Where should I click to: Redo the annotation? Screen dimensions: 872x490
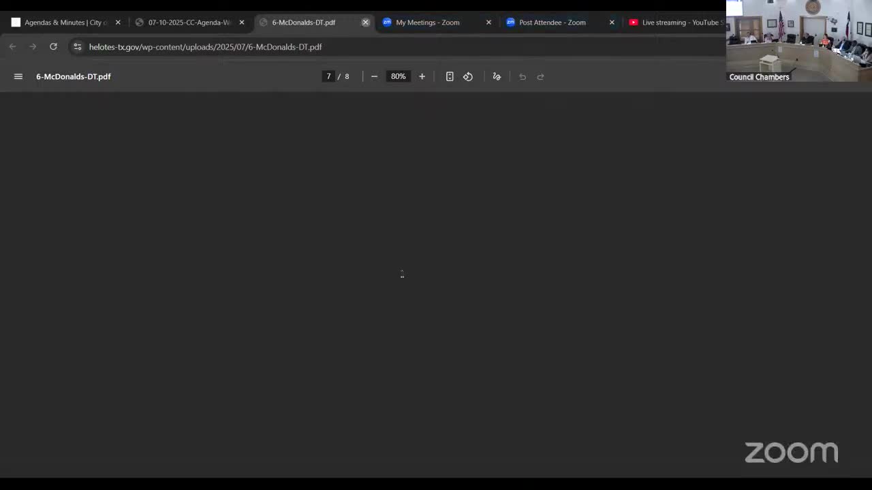pos(541,77)
